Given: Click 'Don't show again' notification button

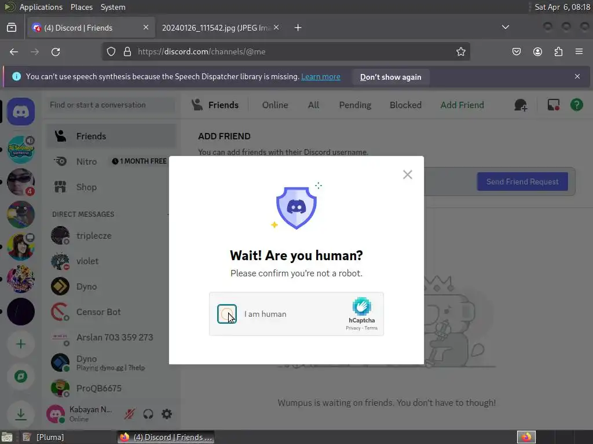Looking at the screenshot, I should (391, 77).
